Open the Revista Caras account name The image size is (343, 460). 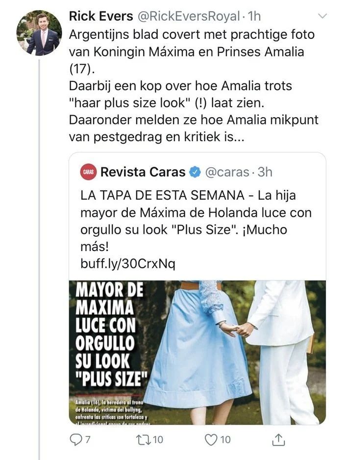143,172
